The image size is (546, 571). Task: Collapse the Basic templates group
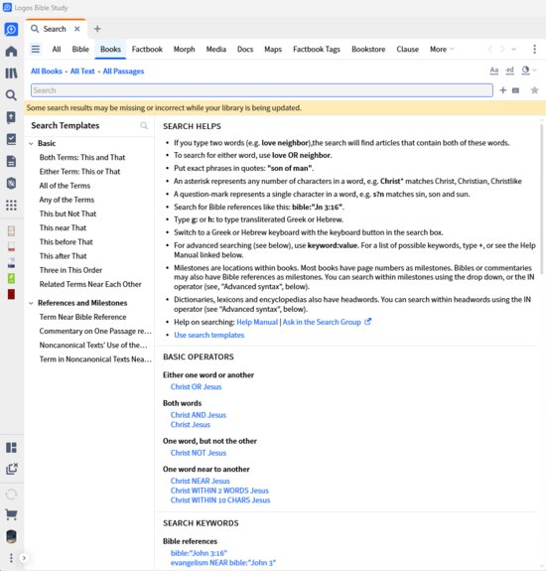(32, 143)
